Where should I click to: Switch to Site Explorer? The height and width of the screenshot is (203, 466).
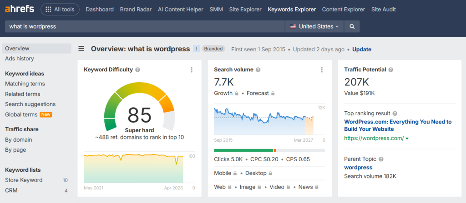[245, 10]
